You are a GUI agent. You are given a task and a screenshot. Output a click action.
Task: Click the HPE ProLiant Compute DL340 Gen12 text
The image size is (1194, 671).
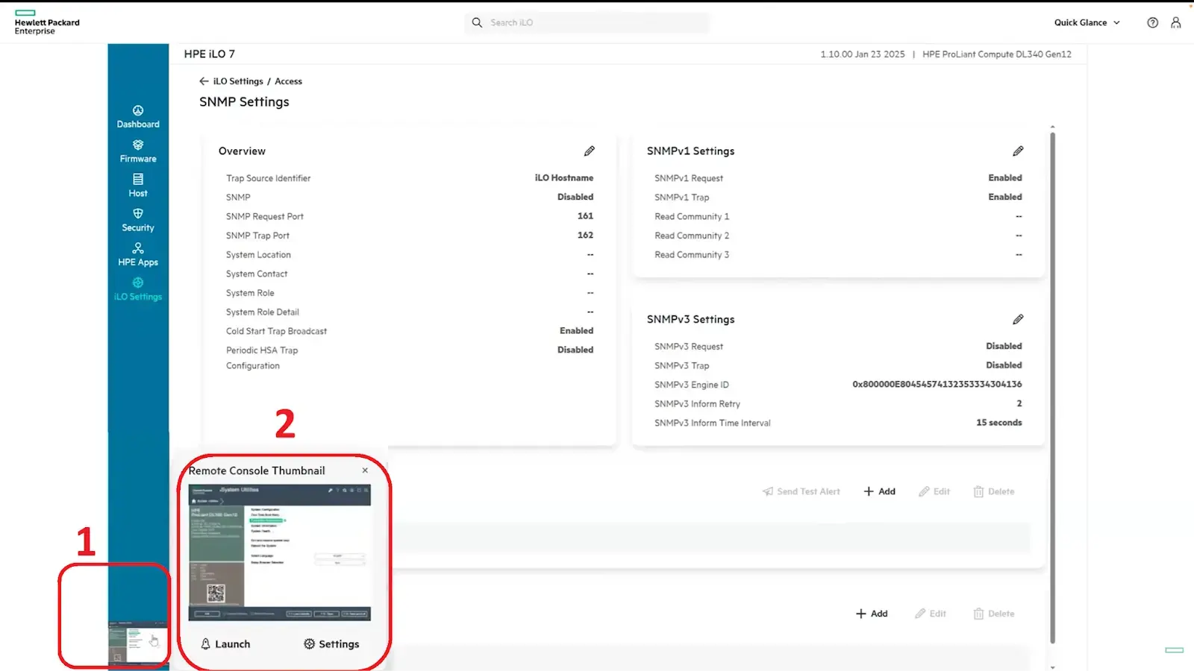coord(997,54)
